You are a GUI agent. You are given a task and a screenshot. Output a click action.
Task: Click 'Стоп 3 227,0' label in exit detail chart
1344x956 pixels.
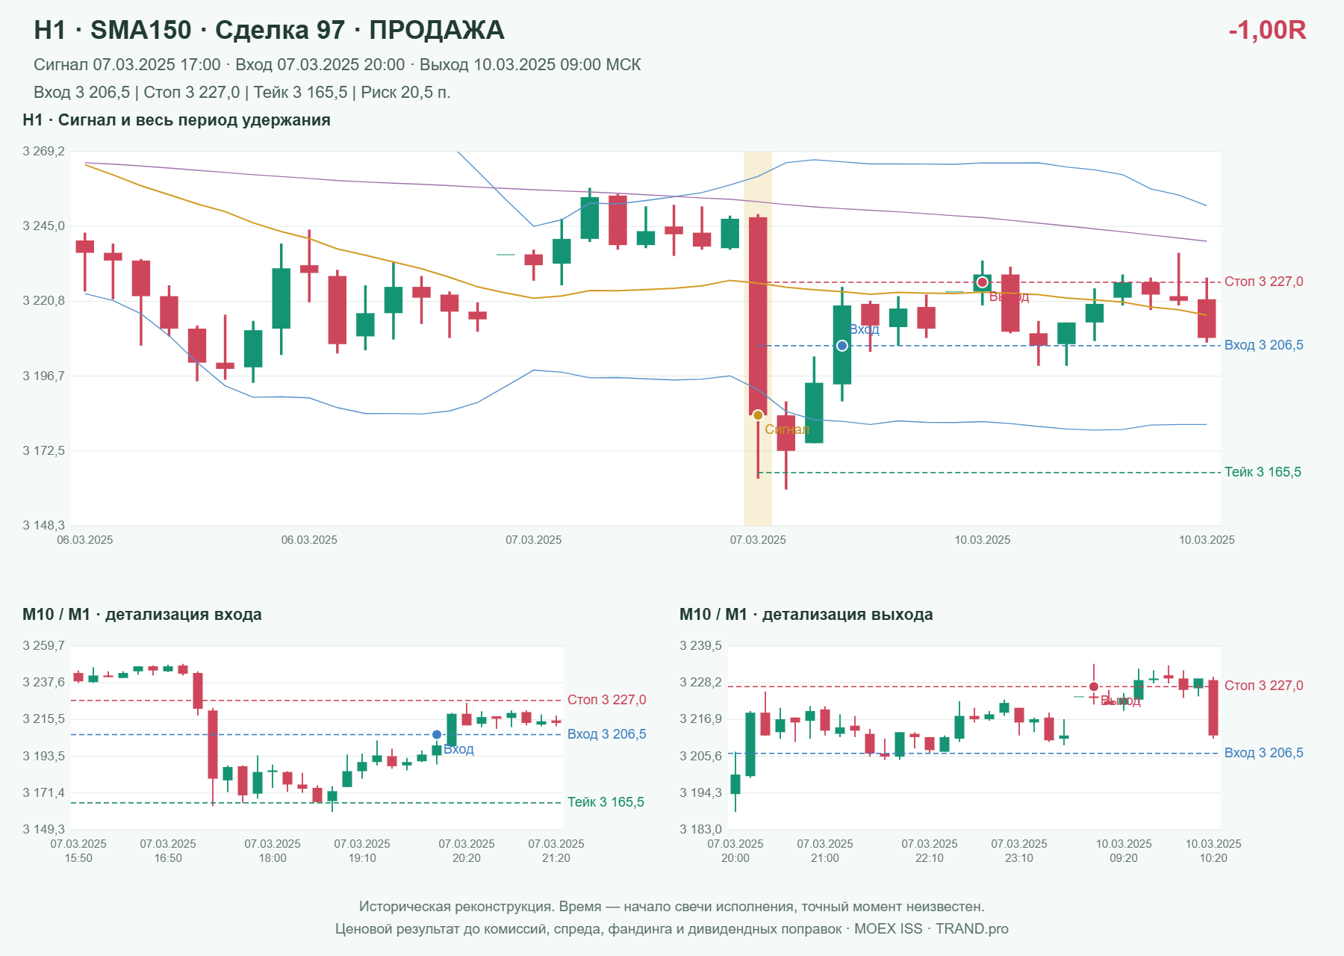pos(1263,686)
